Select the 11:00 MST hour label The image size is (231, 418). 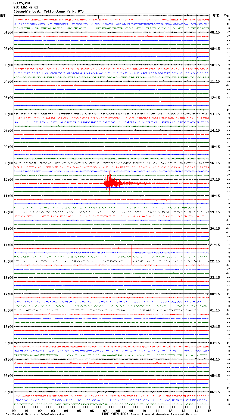tap(8, 196)
